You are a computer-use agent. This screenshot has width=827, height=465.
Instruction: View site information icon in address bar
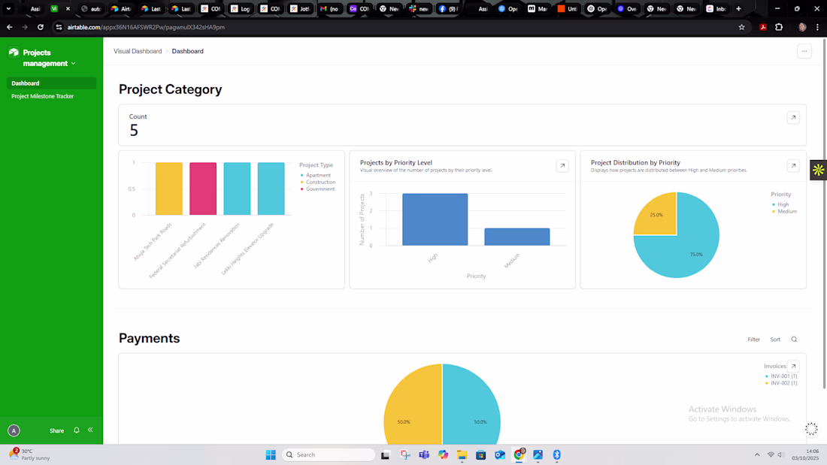pyautogui.click(x=59, y=27)
